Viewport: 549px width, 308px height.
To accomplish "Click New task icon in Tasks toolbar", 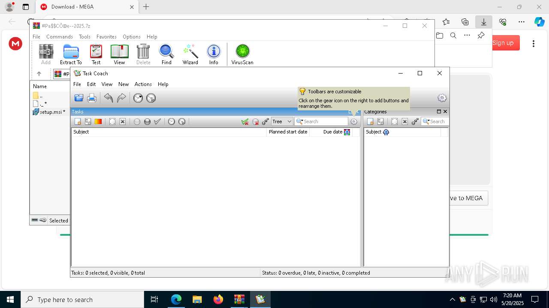I will tap(78, 121).
